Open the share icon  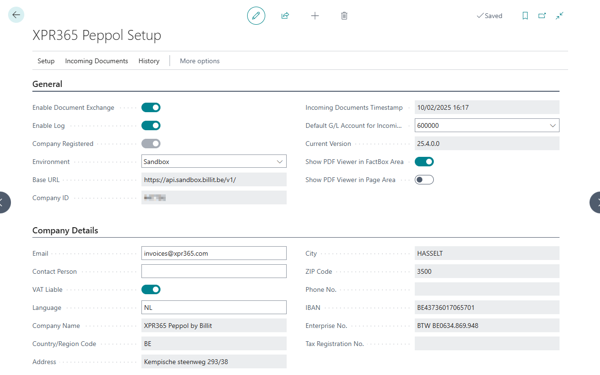tap(285, 16)
